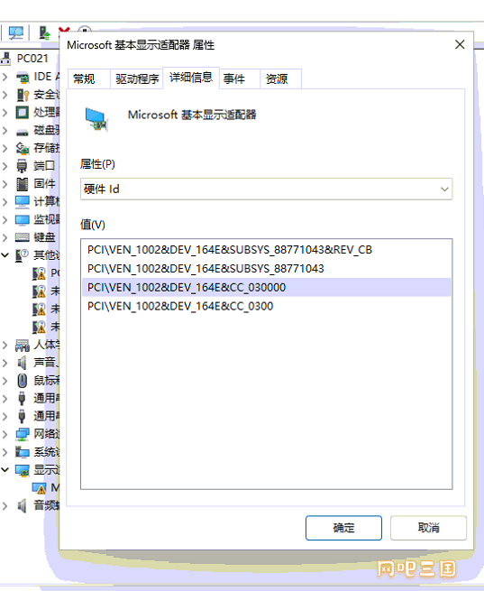Select the PCI device warning icon under other devices
Viewport: 484px width, 591px height.
tap(39, 273)
